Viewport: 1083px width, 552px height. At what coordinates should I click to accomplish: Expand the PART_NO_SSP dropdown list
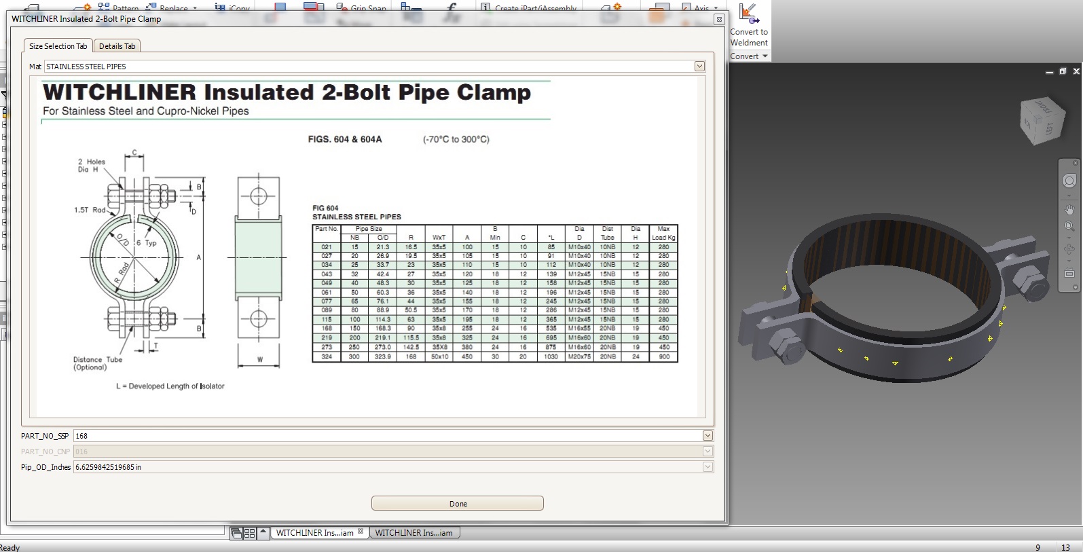(x=708, y=436)
